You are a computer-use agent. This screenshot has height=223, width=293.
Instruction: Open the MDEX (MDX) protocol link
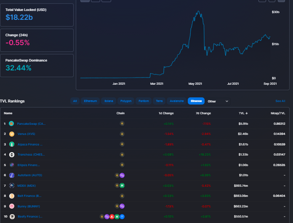pyautogui.click(x=27, y=185)
